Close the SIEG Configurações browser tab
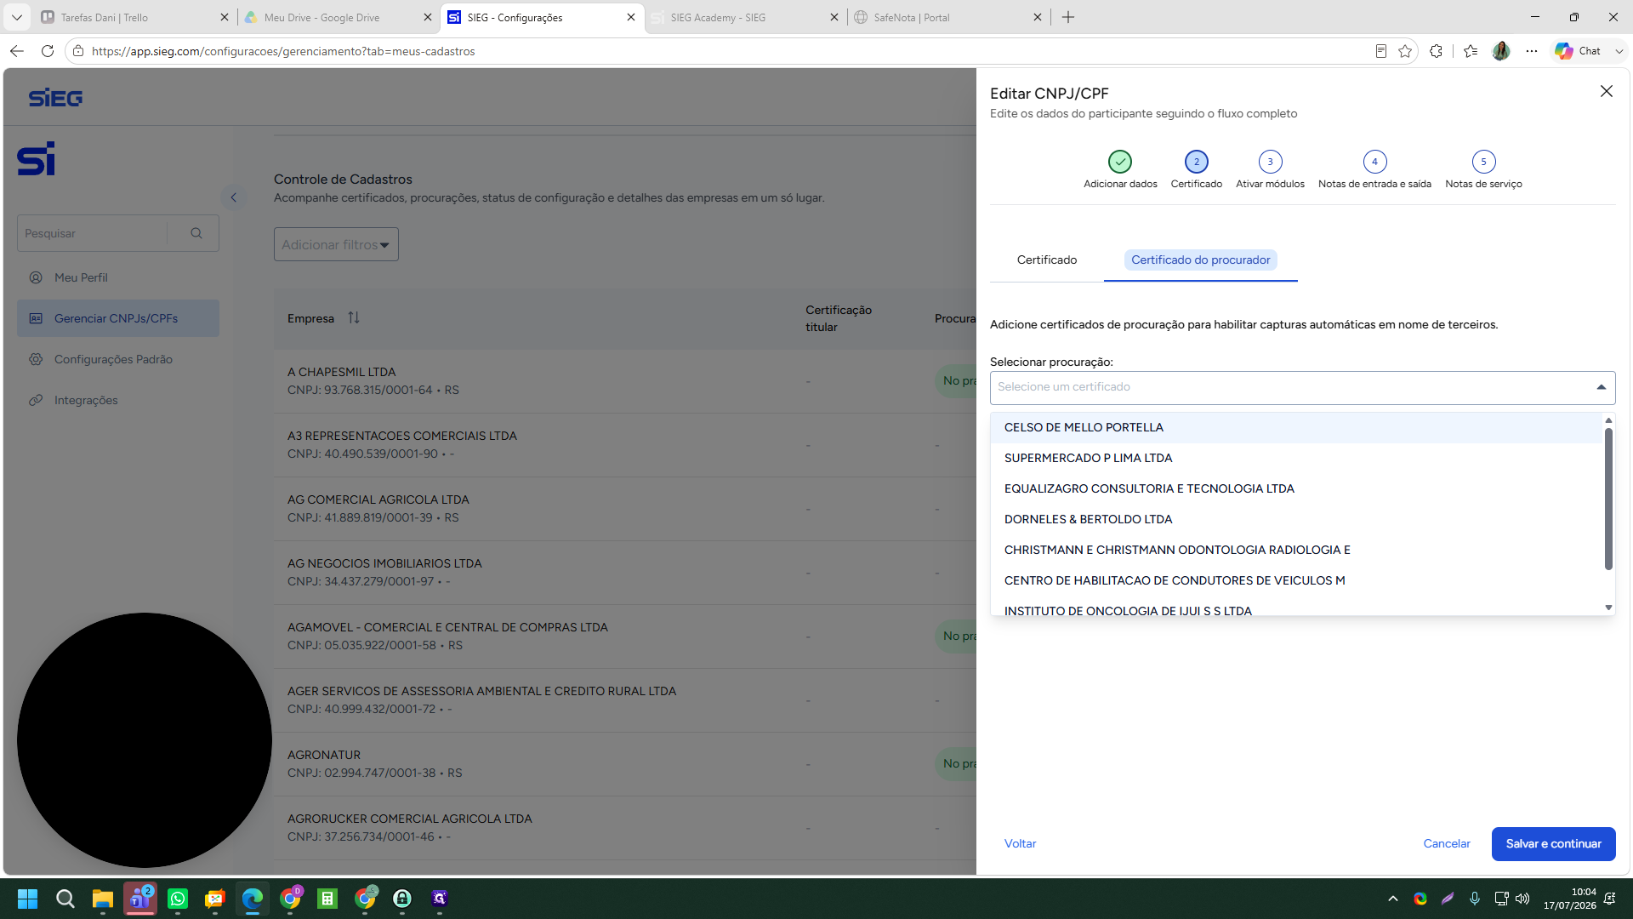1633x919 pixels. [630, 17]
